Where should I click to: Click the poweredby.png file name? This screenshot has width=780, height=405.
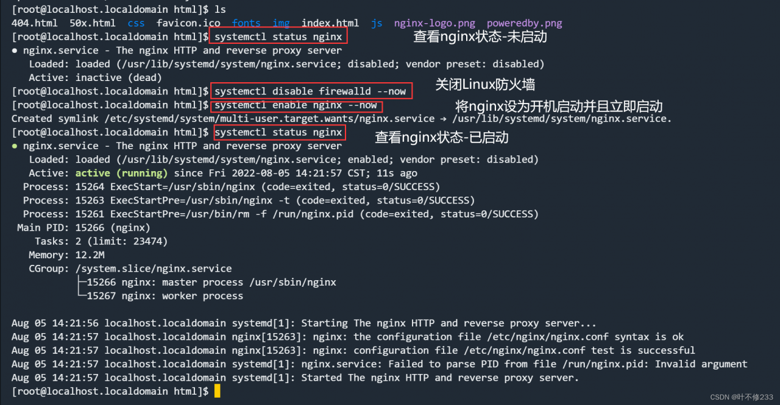[524, 24]
